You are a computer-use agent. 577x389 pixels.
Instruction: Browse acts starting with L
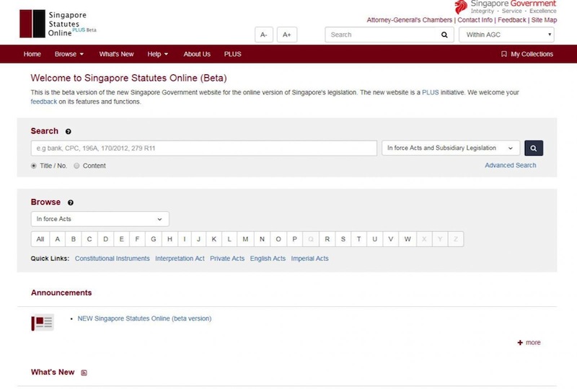(x=229, y=239)
